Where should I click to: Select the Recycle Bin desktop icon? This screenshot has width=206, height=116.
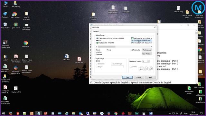(5, 25)
